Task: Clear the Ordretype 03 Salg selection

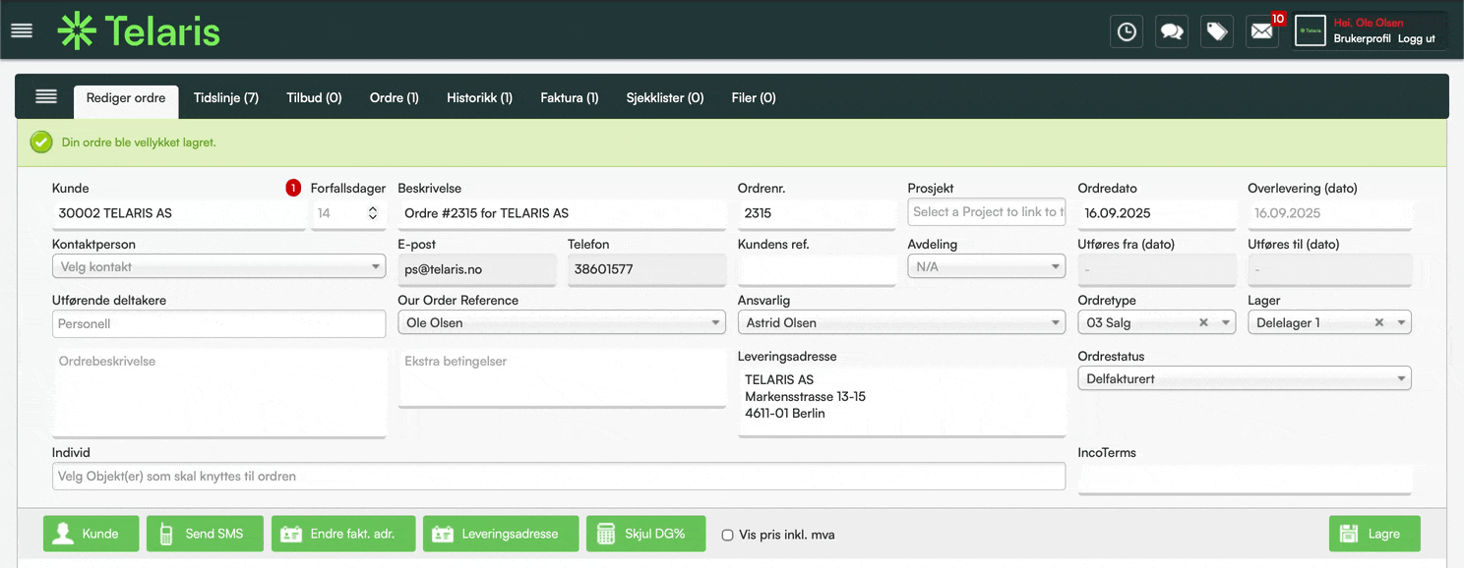Action: 1203,322
